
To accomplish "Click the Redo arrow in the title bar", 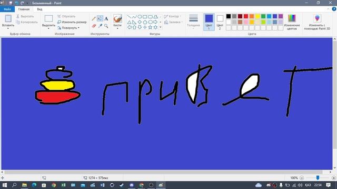I will pyautogui.click(x=22, y=3).
